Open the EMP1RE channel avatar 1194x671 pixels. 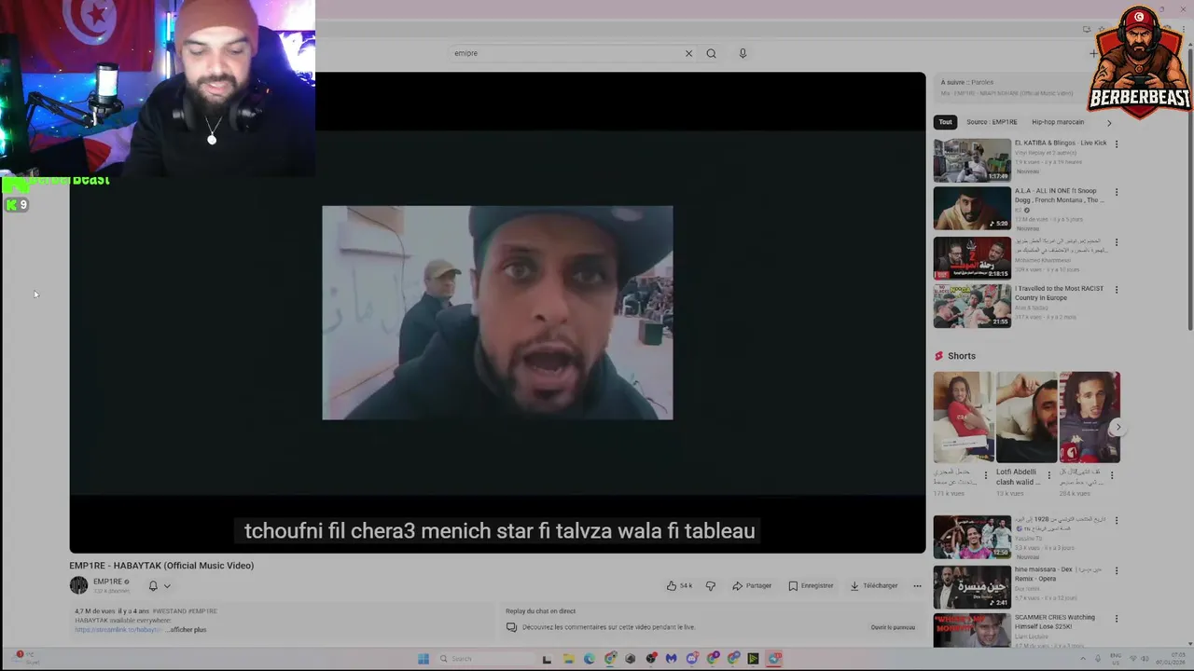(x=78, y=585)
